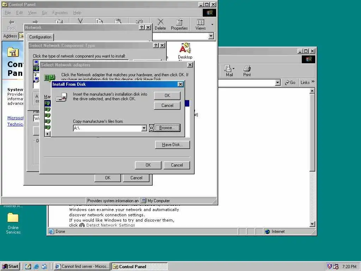Click help button in Select Network Component Type
361x271 pixels.
tap(156, 46)
